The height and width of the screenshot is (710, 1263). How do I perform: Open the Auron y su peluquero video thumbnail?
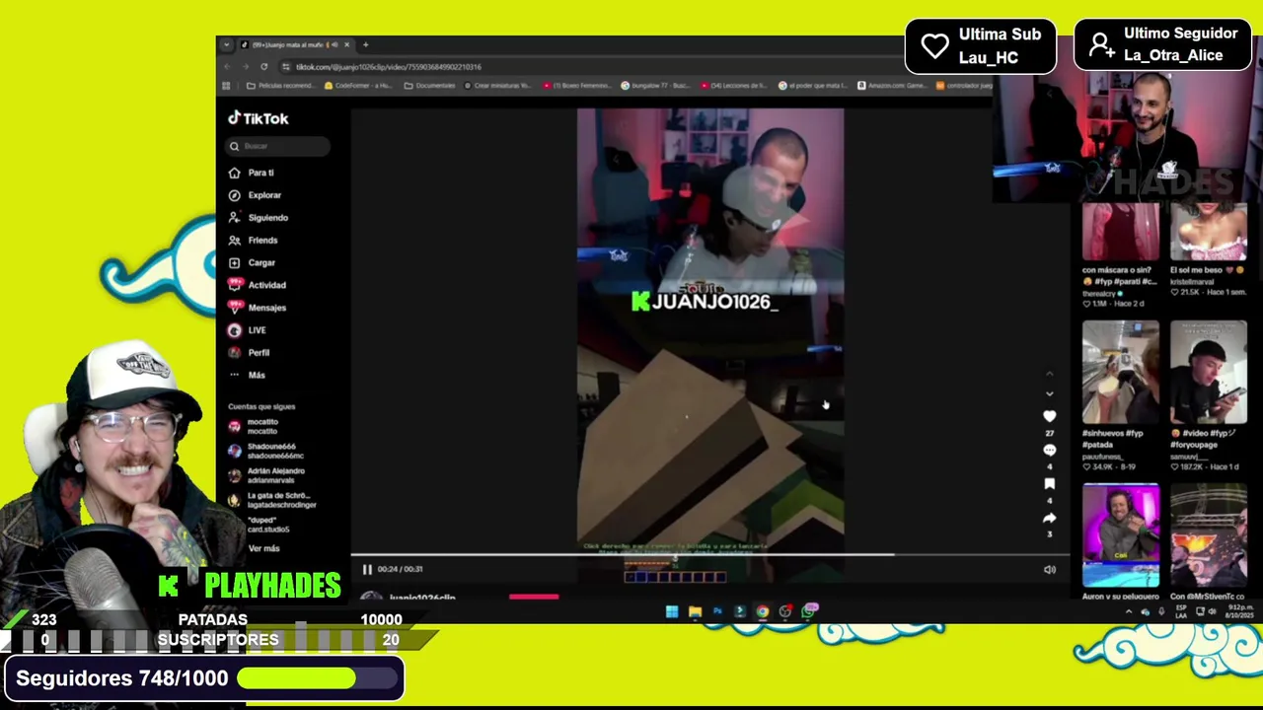tap(1121, 534)
